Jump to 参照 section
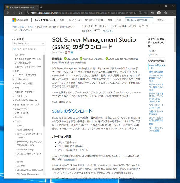Viewport: 180px width, 183px height. click(x=151, y=124)
